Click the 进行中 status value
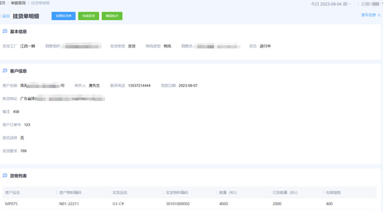The width and height of the screenshot is (383, 212). tap(265, 46)
